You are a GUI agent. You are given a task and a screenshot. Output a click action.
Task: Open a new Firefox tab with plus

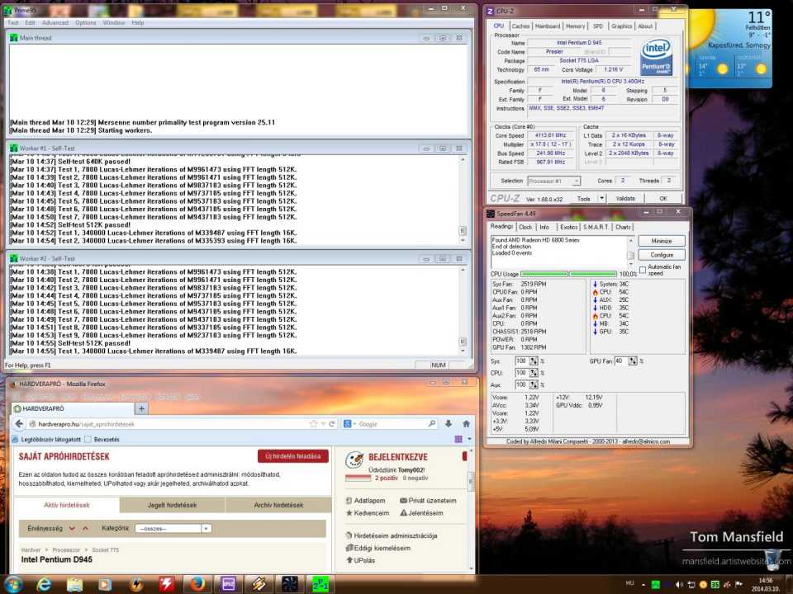(141, 408)
